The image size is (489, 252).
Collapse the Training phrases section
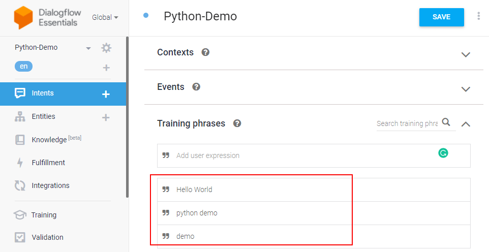coord(466,124)
